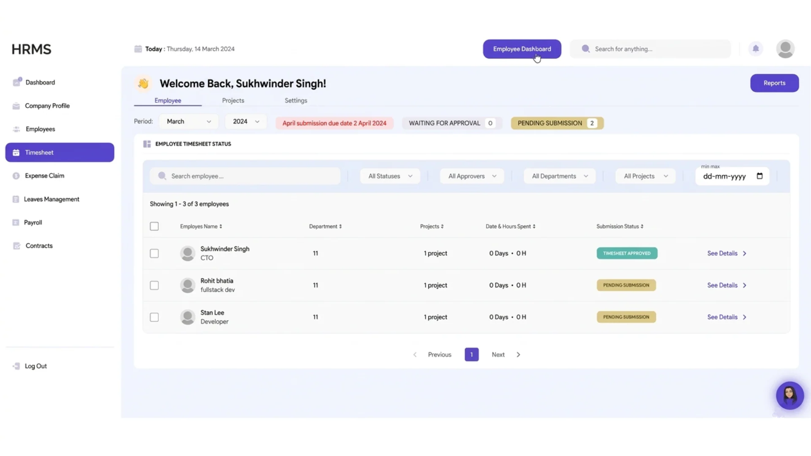Sort by Employee Name column arrows
Image resolution: width=811 pixels, height=456 pixels.
pyautogui.click(x=220, y=226)
